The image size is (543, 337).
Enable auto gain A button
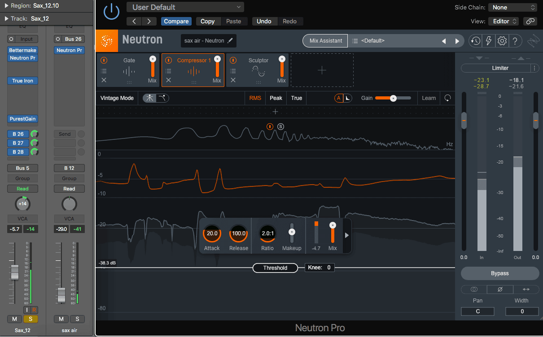tap(338, 98)
